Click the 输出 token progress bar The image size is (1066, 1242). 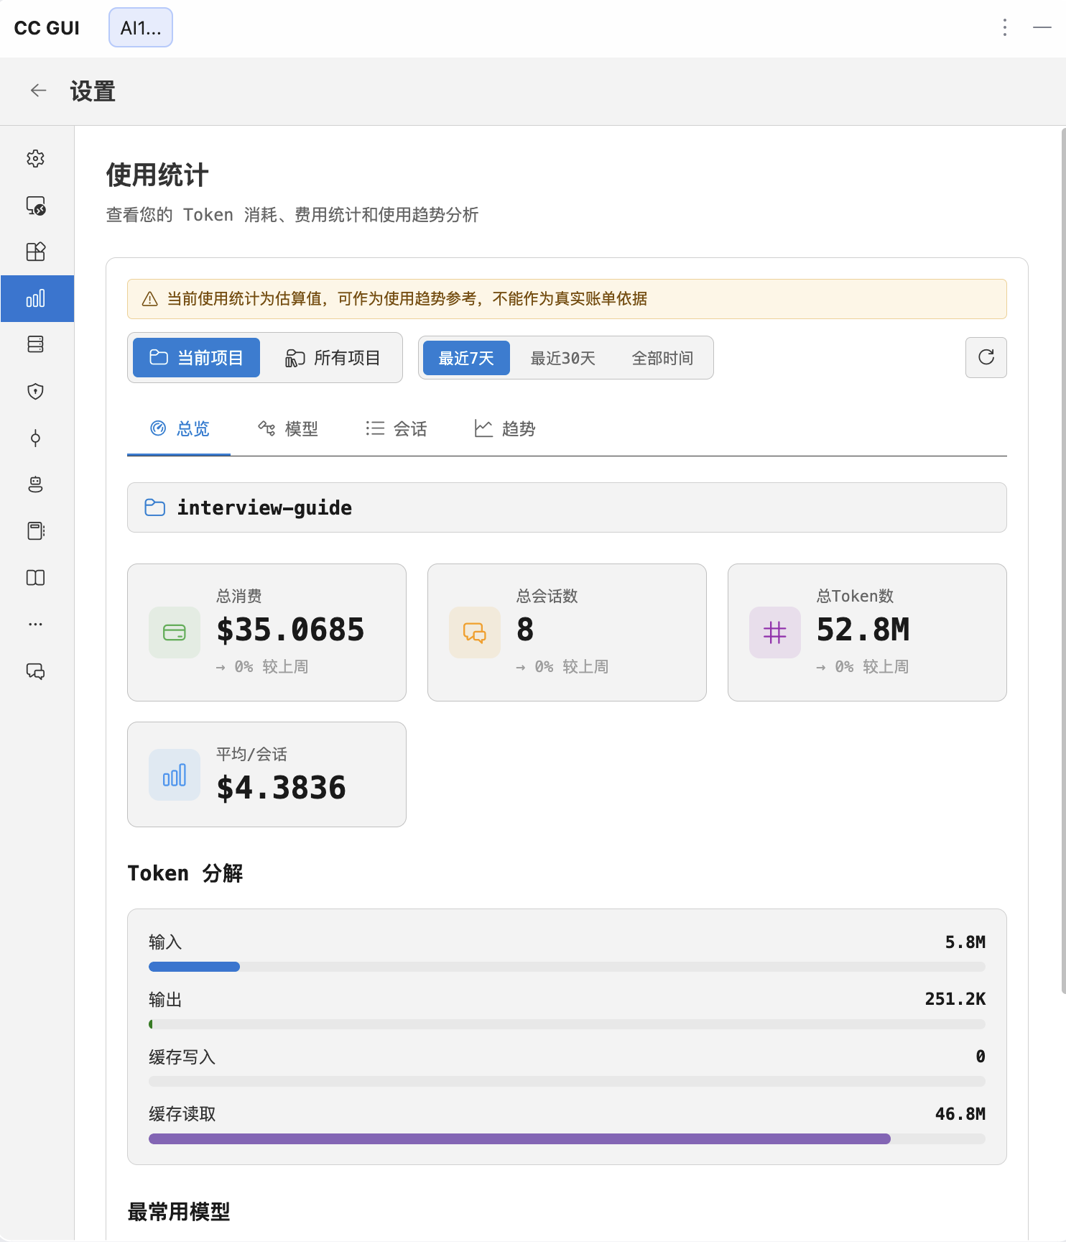click(567, 1024)
